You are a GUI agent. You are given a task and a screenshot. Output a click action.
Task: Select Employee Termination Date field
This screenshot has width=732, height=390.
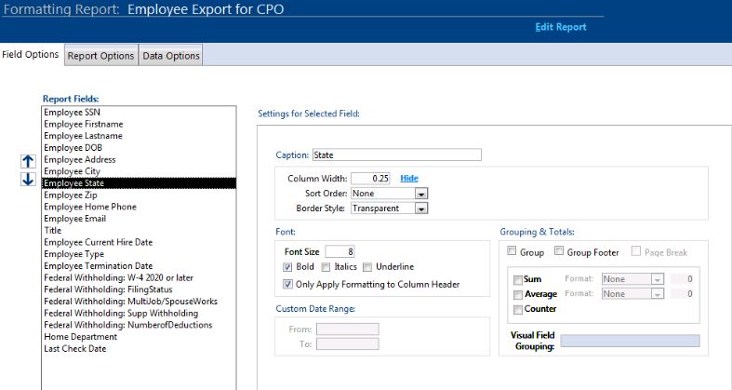[139, 266]
